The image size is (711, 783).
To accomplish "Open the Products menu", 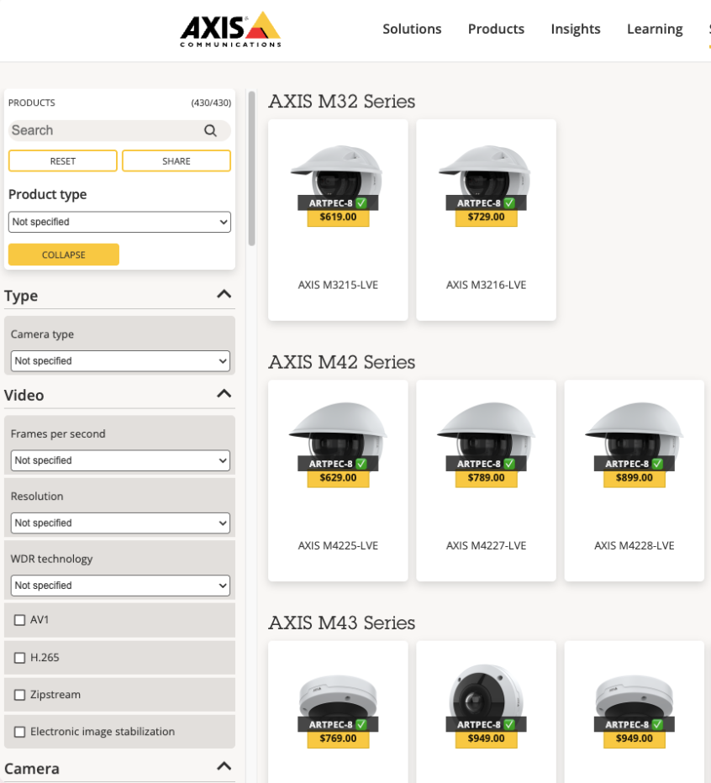I will click(496, 29).
